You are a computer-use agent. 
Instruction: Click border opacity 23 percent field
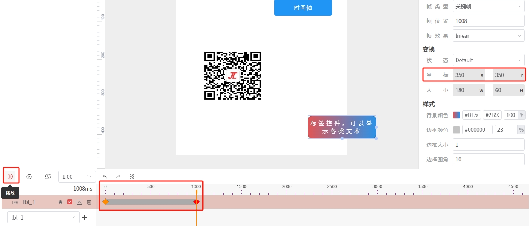click(x=506, y=130)
